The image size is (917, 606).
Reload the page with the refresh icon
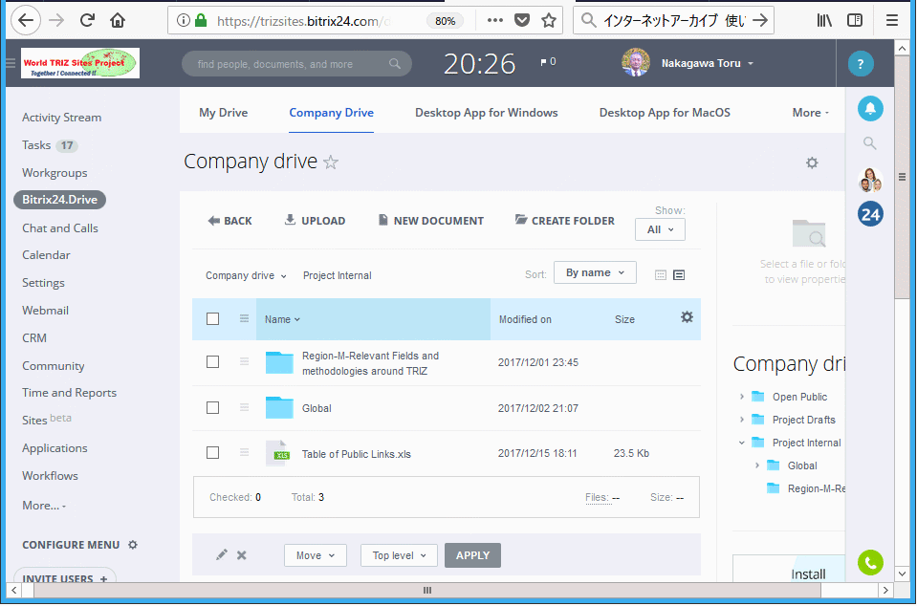pyautogui.click(x=88, y=20)
